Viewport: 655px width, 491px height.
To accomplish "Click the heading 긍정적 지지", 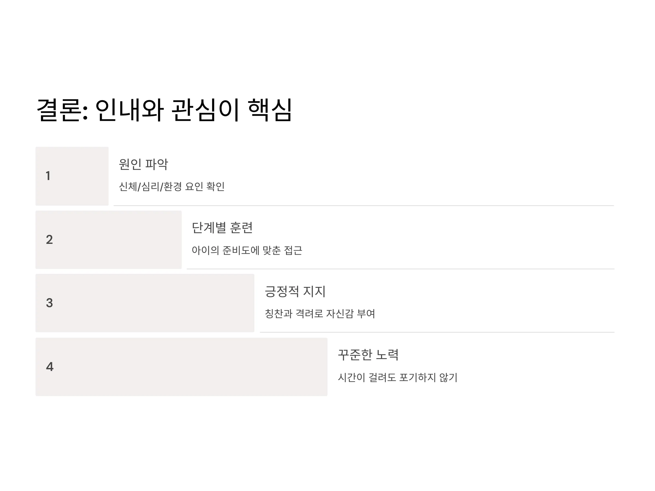I will point(295,291).
